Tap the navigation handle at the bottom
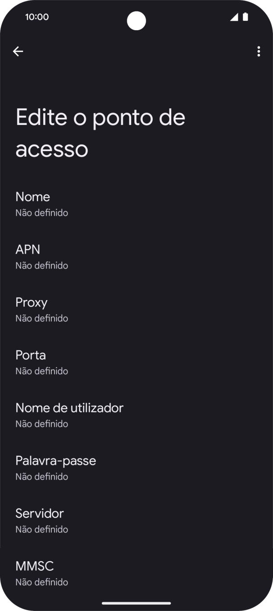The image size is (273, 611). click(136, 603)
